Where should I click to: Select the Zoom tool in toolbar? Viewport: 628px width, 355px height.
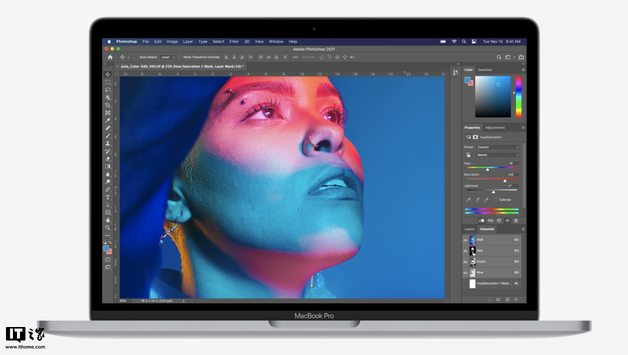107,228
